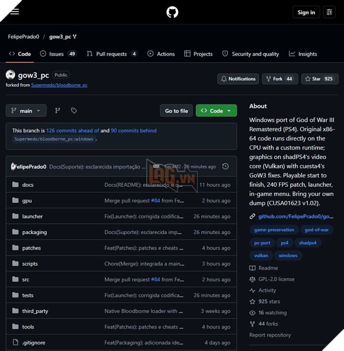Open the scripts folder
This screenshot has width=344, height=351.
point(30,264)
